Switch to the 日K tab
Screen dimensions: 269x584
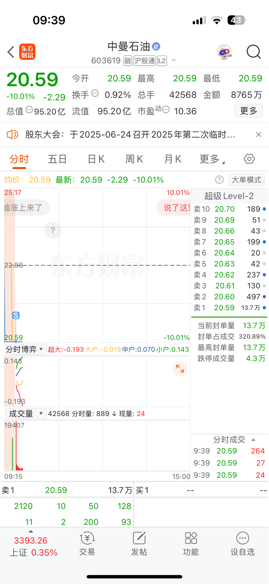(96, 159)
